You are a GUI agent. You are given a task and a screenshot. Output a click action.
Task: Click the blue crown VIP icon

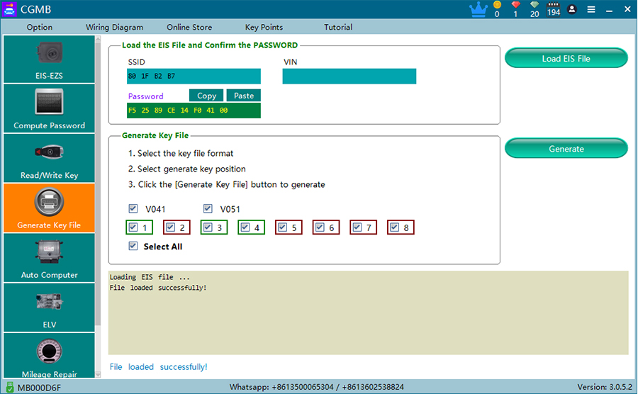pyautogui.click(x=478, y=9)
